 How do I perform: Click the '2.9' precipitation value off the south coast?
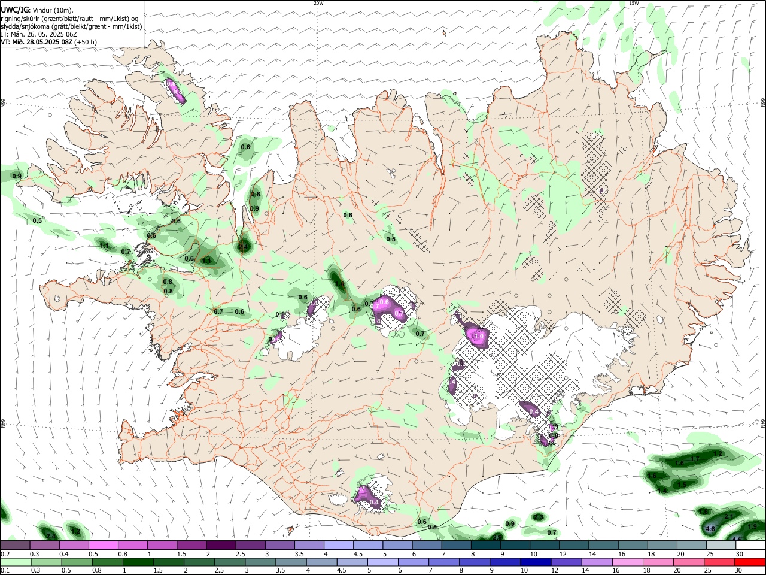(x=497, y=537)
